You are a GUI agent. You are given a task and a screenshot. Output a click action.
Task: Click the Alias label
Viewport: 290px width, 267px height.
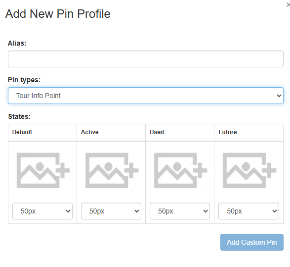(x=17, y=43)
